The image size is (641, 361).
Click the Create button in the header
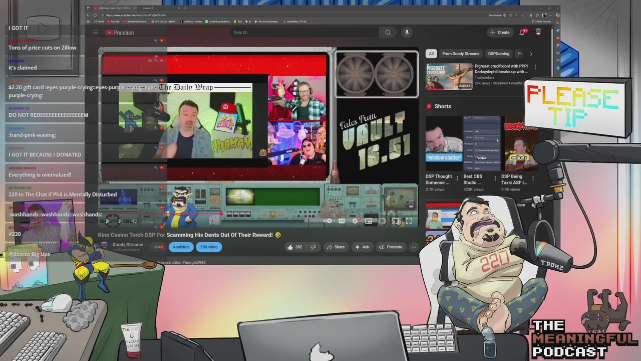pyautogui.click(x=500, y=32)
